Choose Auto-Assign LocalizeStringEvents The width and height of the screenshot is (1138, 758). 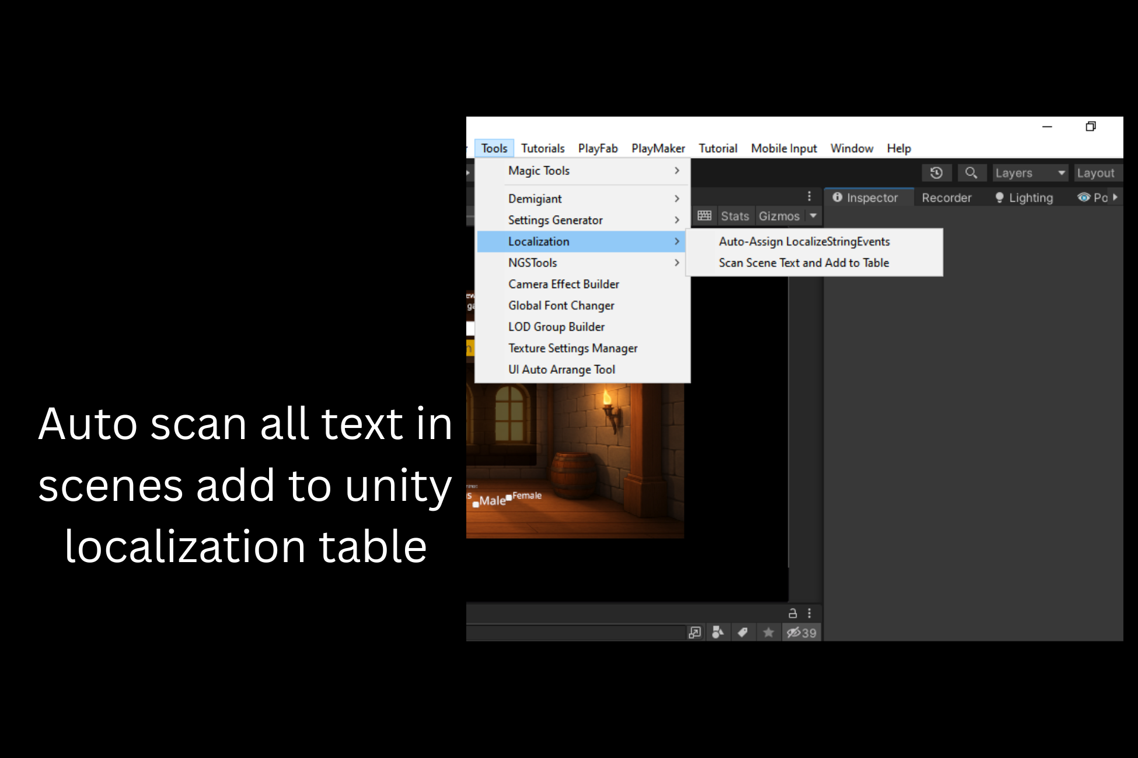pos(804,241)
